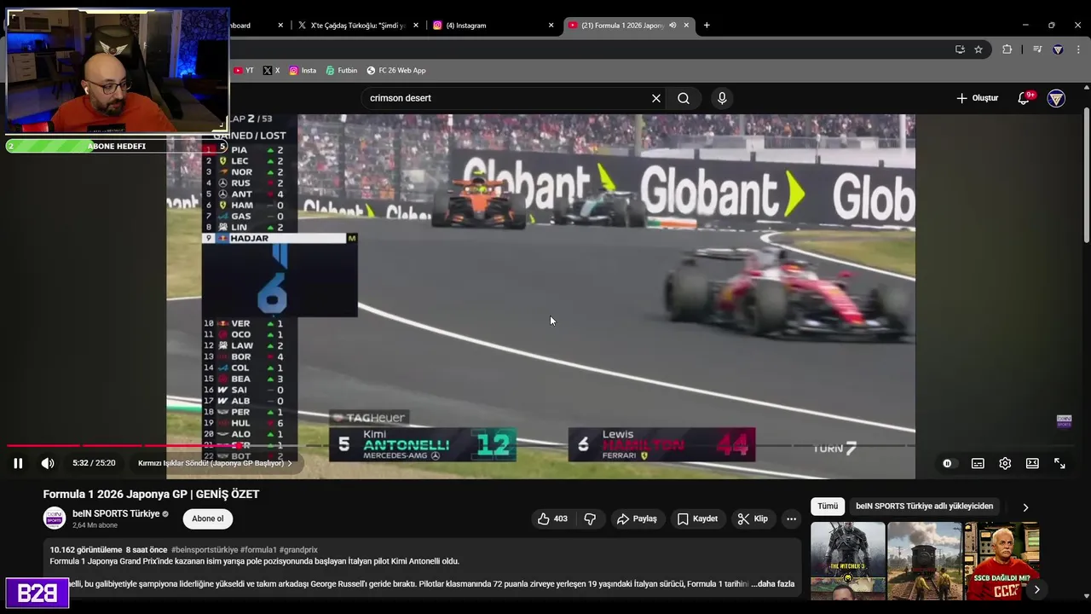Select the Tümü filter chip

pos(828,506)
